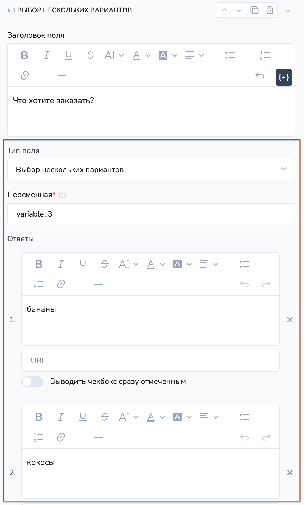The image size is (308, 505).
Task: Open text color picker in title editor
Action: [x=141, y=55]
